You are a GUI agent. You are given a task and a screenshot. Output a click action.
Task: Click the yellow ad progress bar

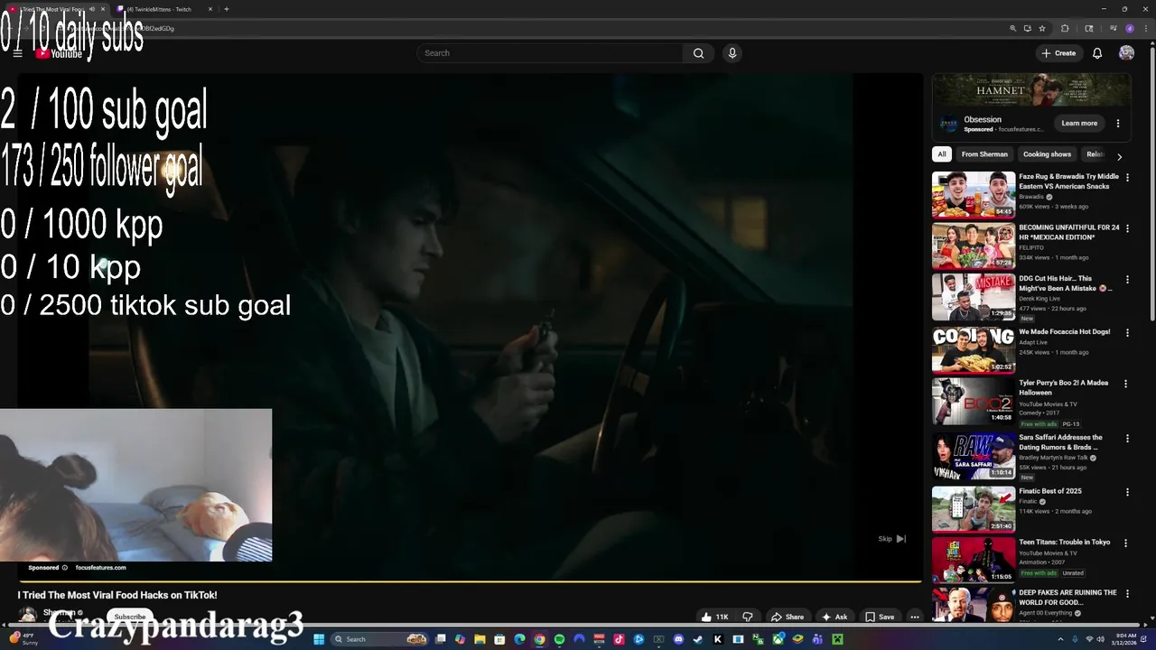[470, 581]
